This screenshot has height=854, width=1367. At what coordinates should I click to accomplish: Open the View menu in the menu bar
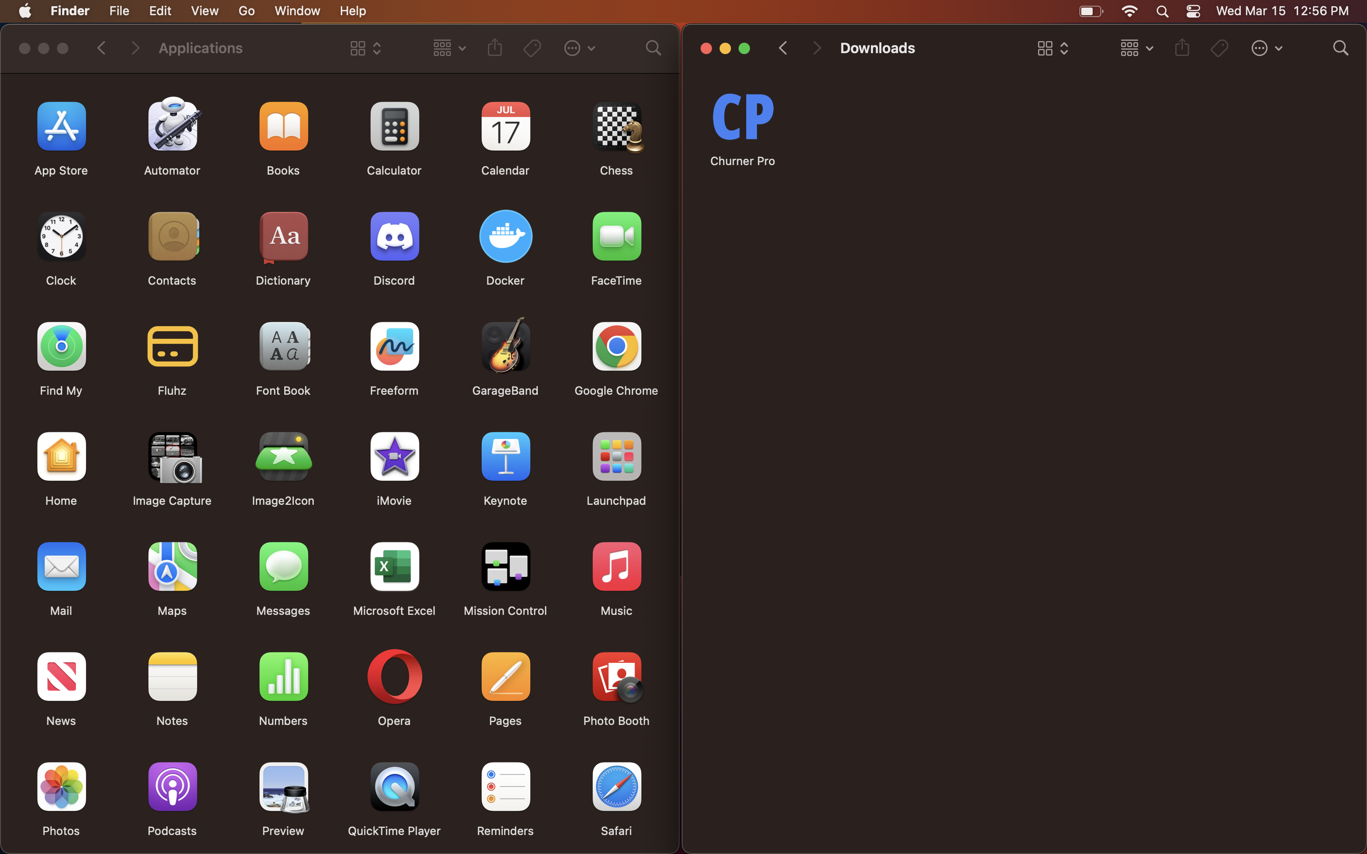(205, 11)
